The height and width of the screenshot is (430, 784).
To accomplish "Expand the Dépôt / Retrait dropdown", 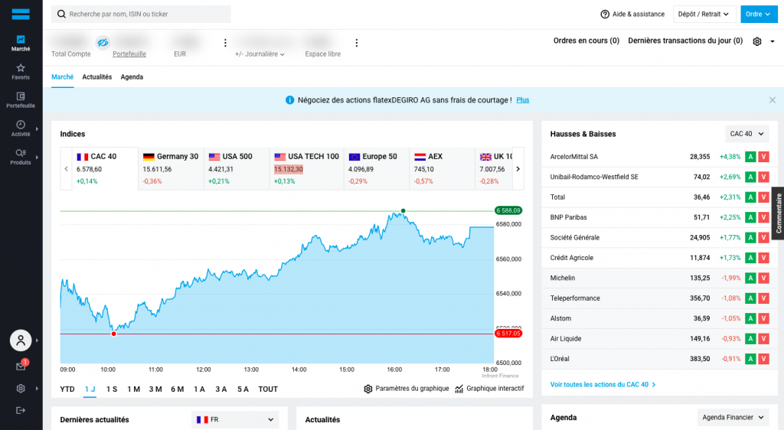I will tap(704, 14).
